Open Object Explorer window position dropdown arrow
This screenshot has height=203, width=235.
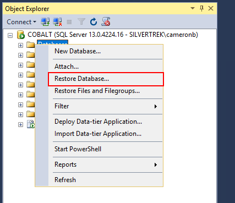[193, 8]
